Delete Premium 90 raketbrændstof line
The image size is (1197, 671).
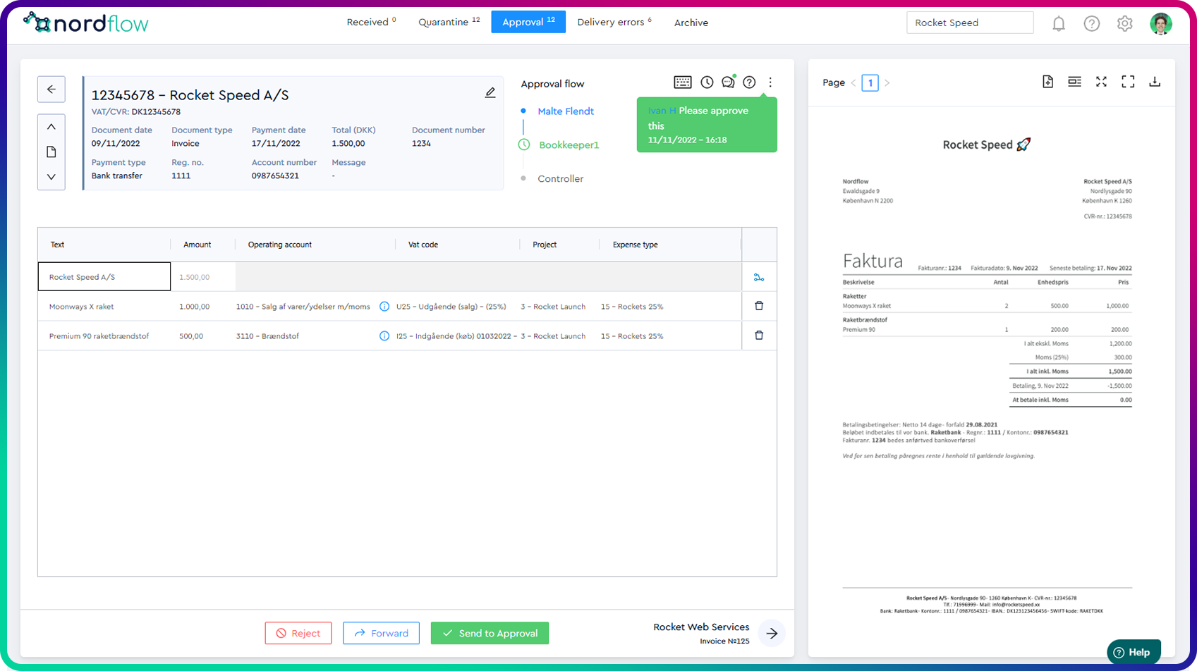[x=759, y=335]
